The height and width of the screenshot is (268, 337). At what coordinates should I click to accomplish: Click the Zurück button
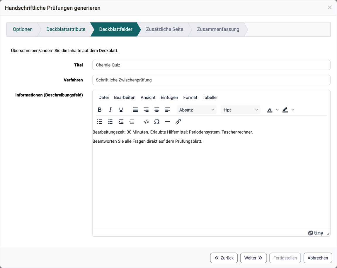coord(224,258)
